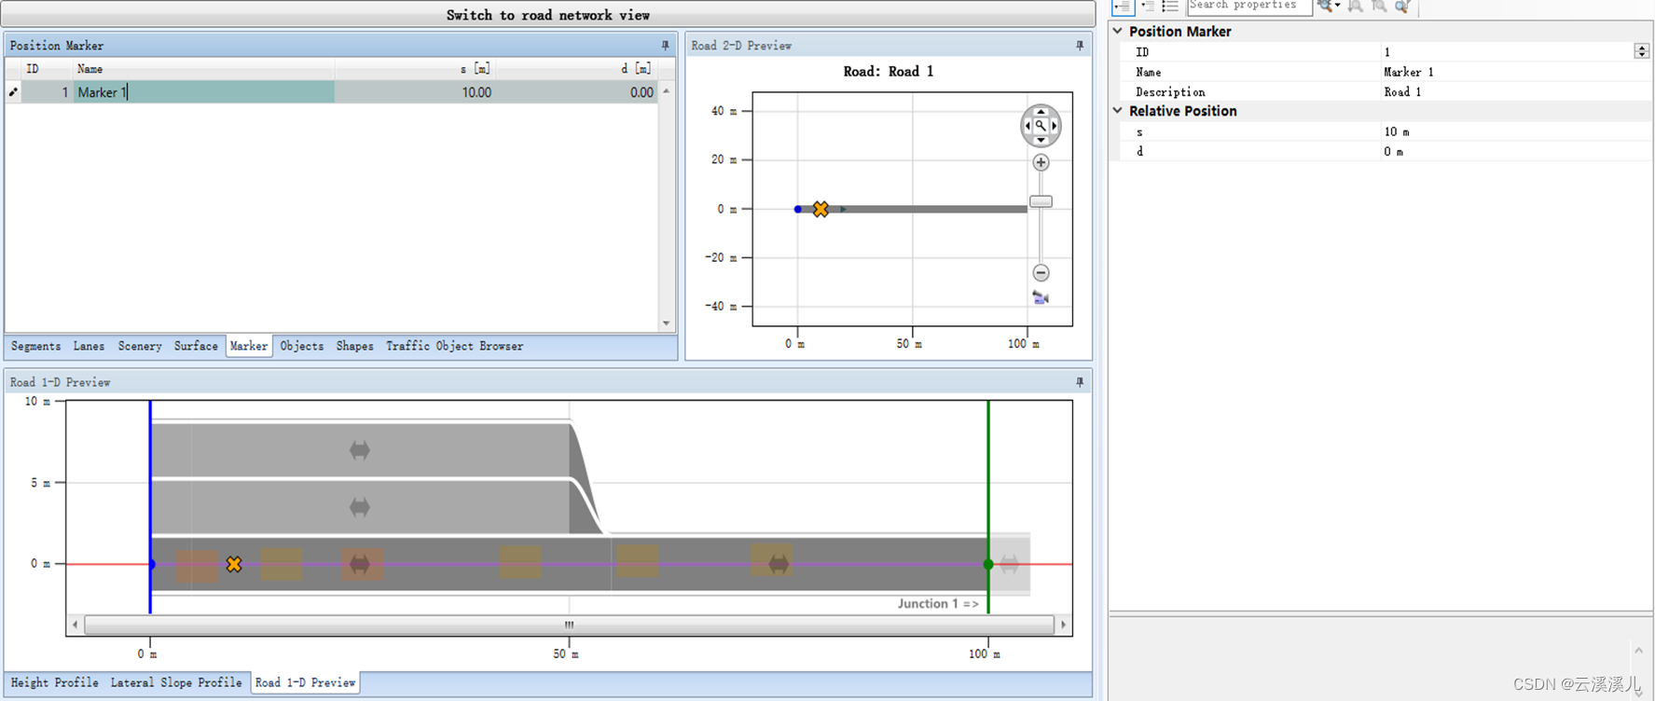Click the 10.00 s value cell
The height and width of the screenshot is (701, 1655).
[x=414, y=91]
